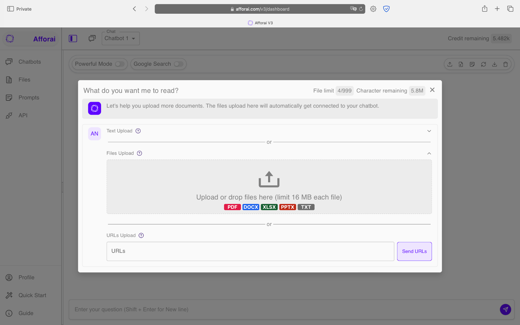Collapse the Files Upload section chevron
The image size is (520, 325).
[429, 153]
